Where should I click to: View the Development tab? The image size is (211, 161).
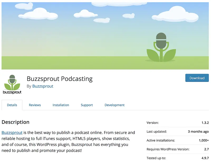click(x=114, y=105)
